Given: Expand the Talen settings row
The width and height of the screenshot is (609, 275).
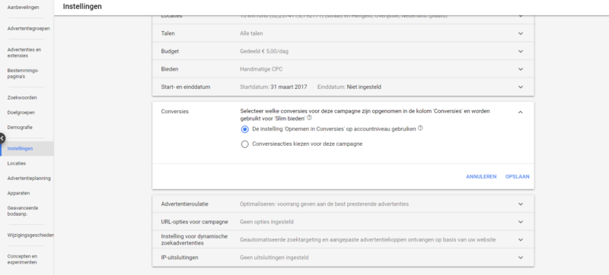Looking at the screenshot, I should point(343,33).
